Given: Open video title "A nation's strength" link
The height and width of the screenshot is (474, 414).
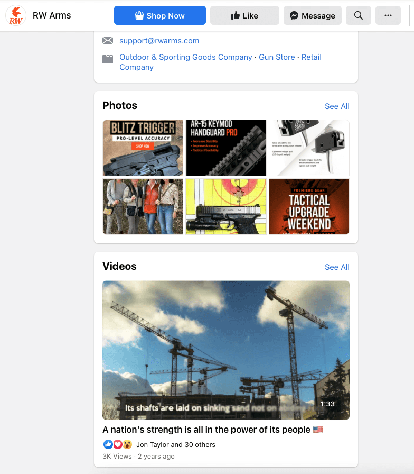Looking at the screenshot, I should click(213, 430).
